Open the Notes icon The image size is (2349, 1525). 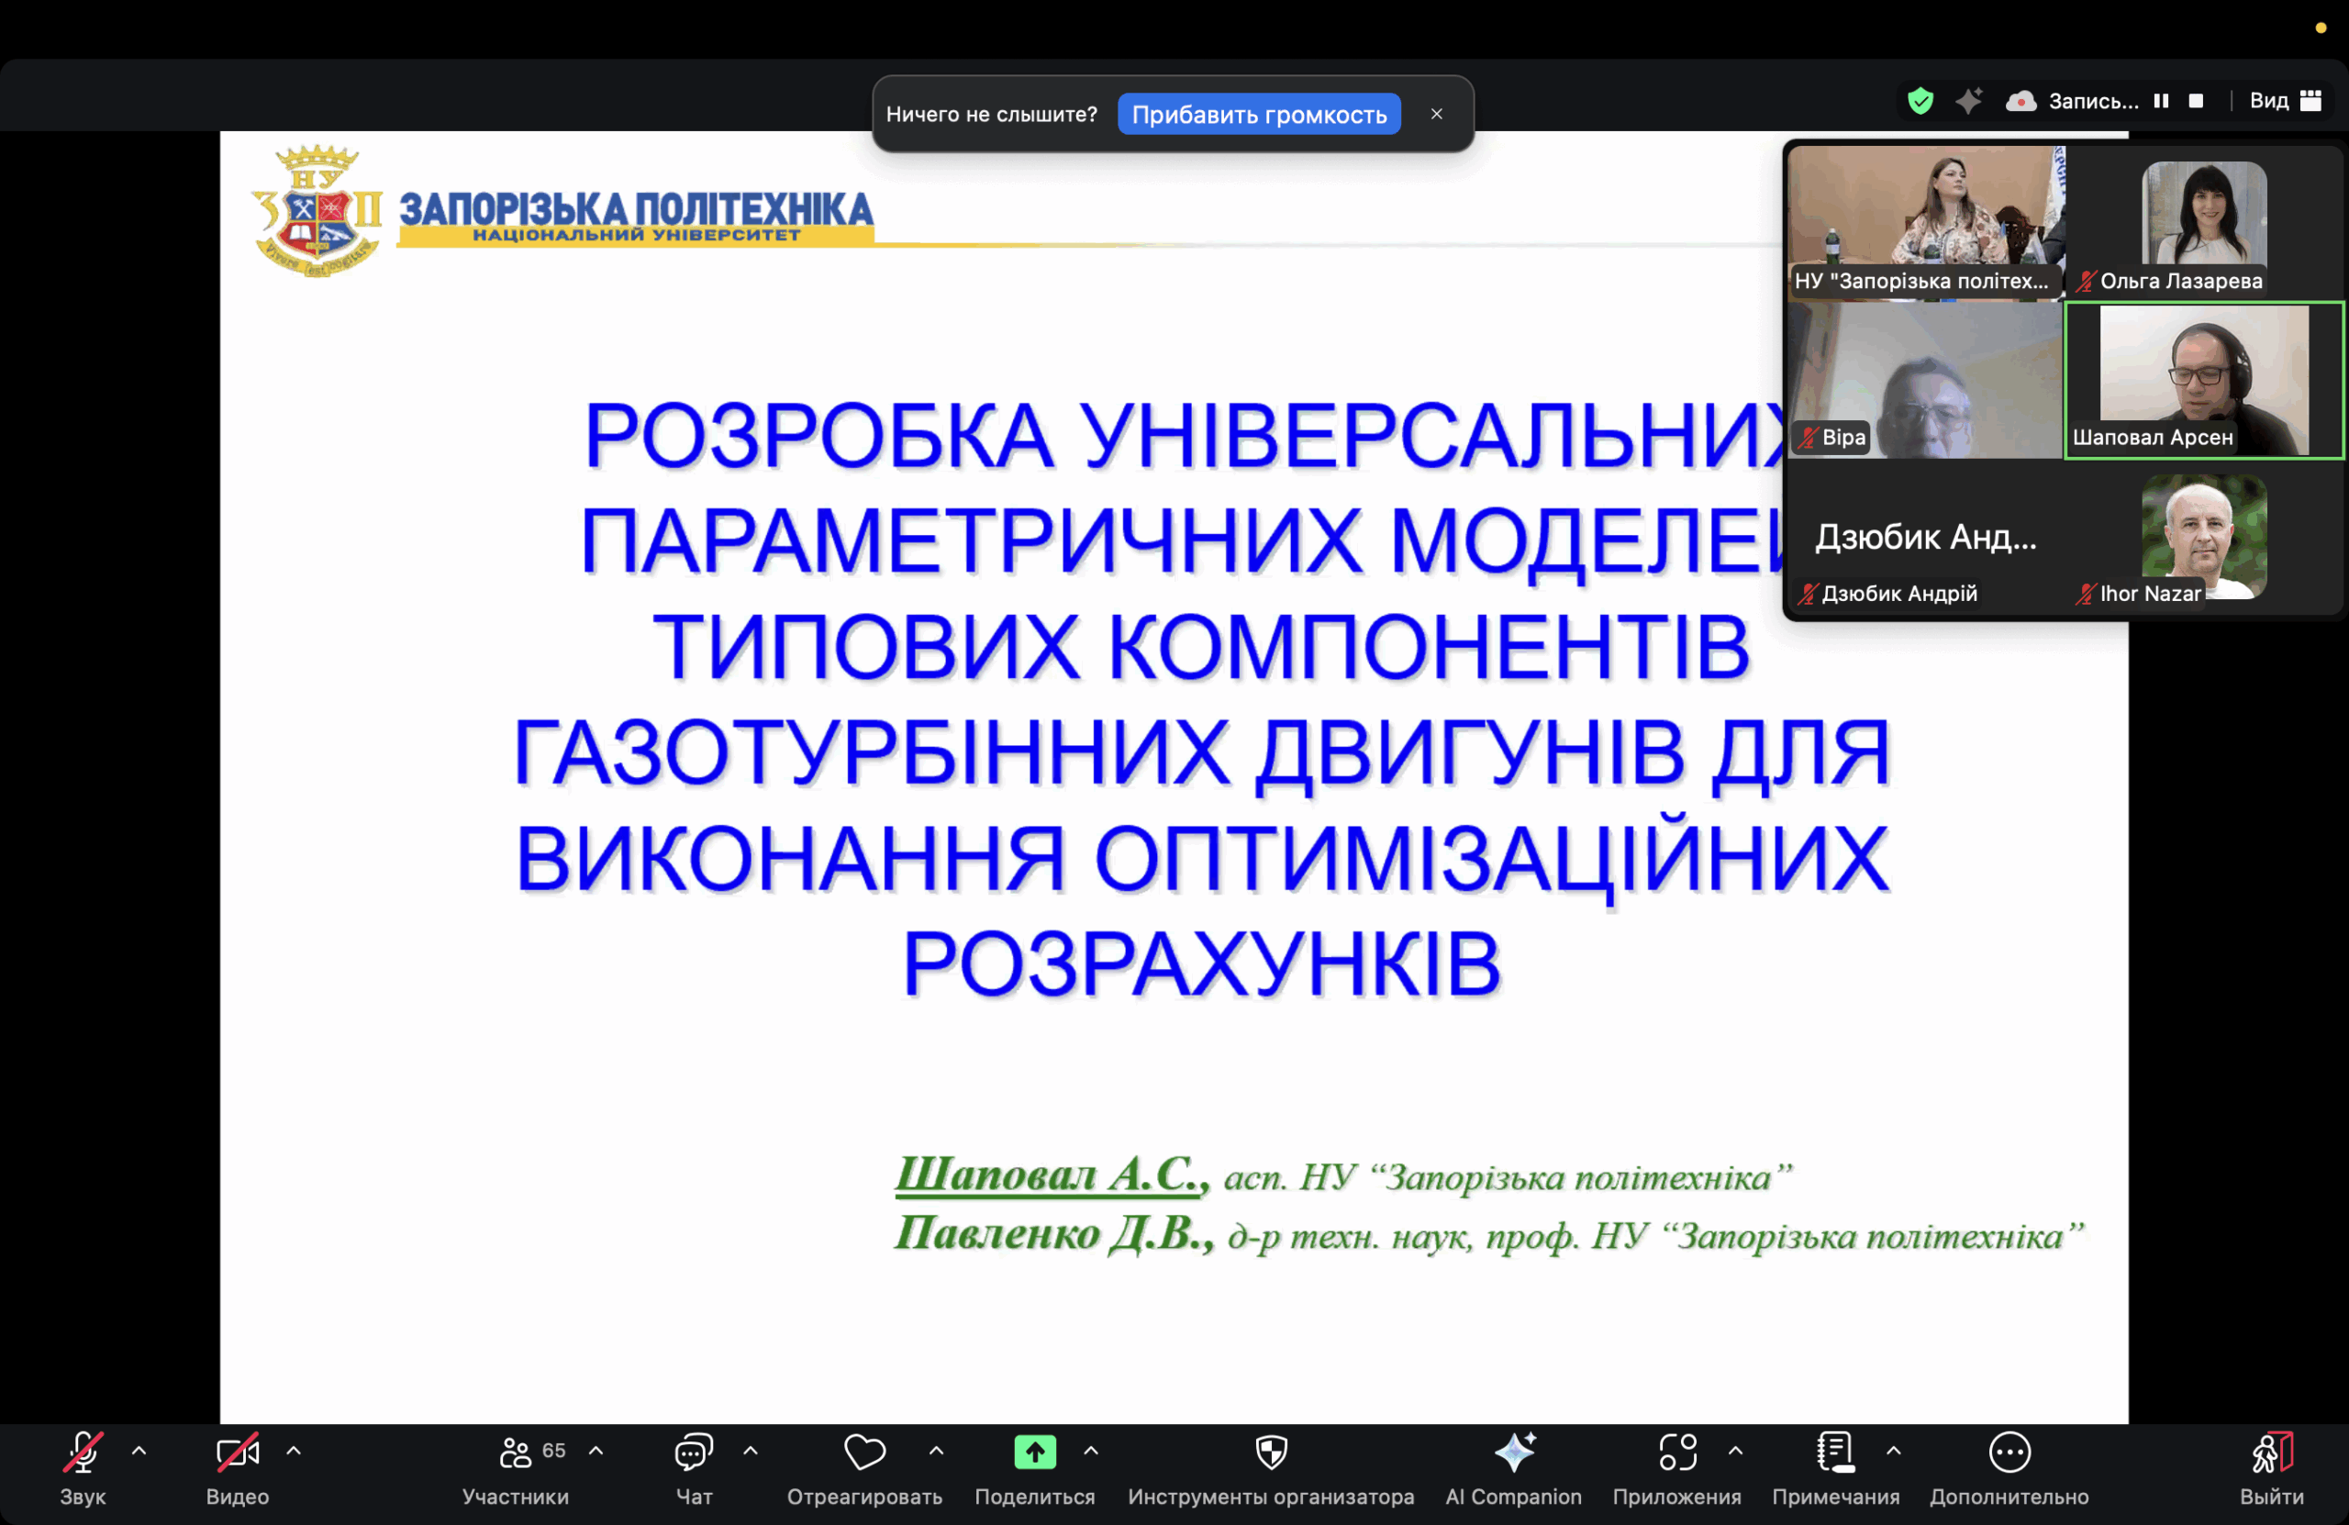[1834, 1452]
